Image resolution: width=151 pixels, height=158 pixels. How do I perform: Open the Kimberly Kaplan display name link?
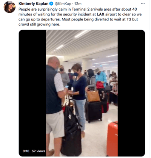click(34, 4)
